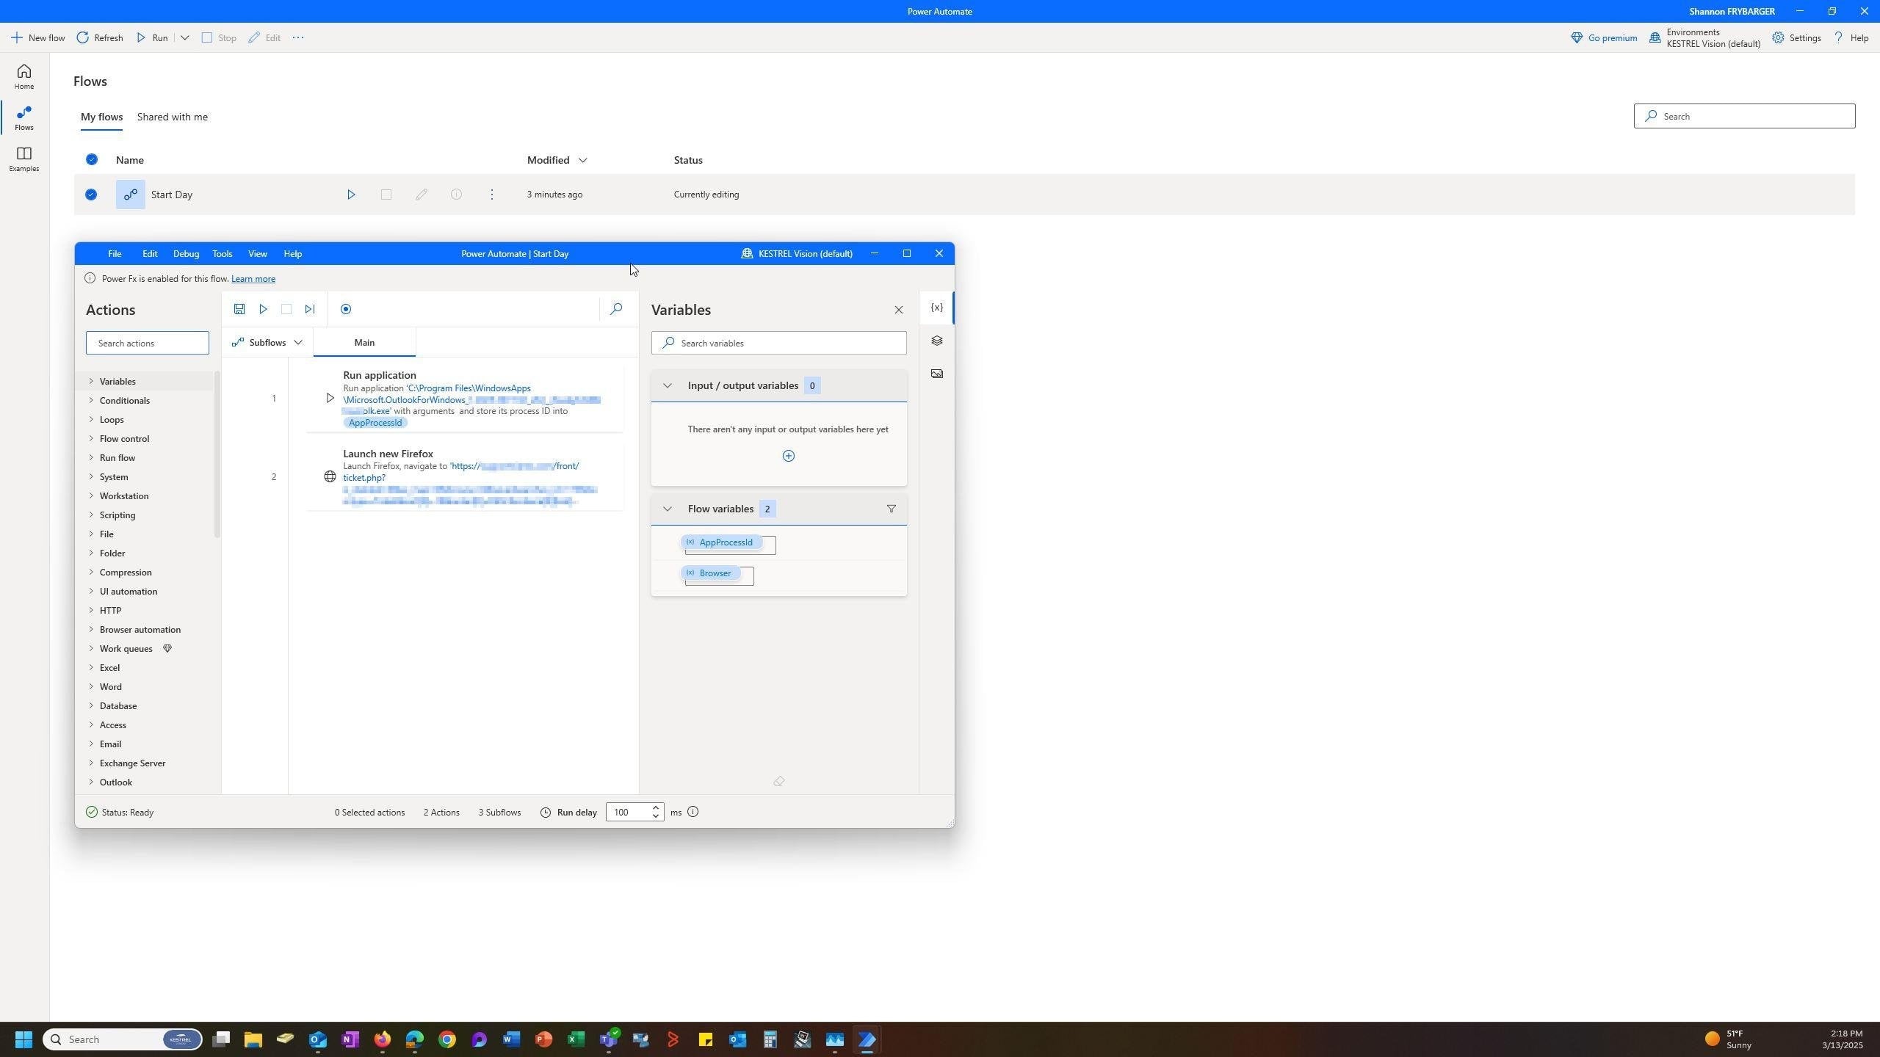This screenshot has height=1057, width=1880.
Task: Switch to Shared with me tab
Action: 173,117
